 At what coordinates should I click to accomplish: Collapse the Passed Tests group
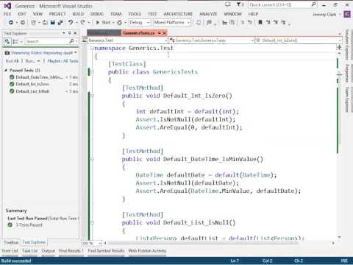(6, 71)
